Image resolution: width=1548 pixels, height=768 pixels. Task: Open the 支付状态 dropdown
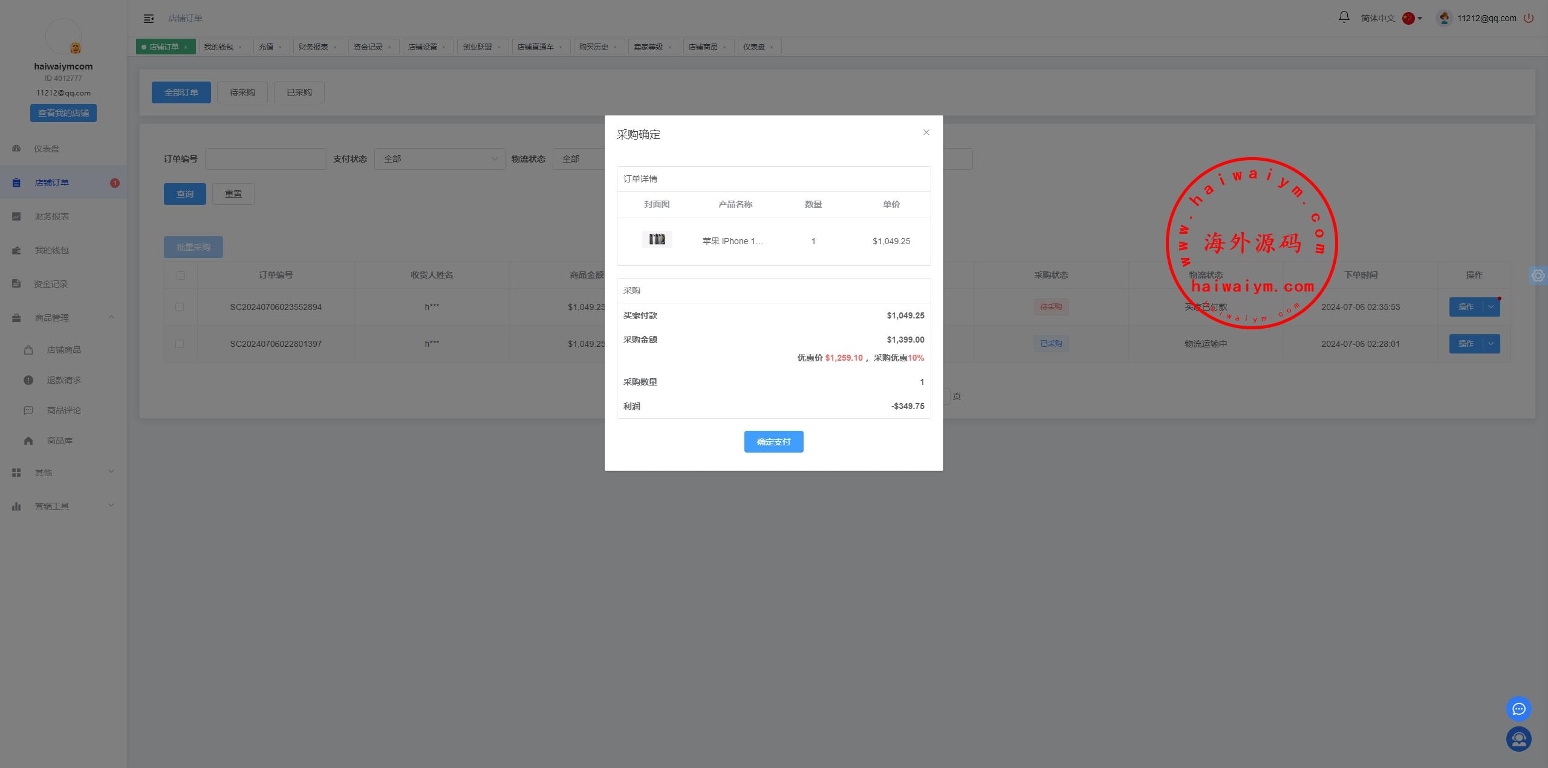[x=440, y=159]
